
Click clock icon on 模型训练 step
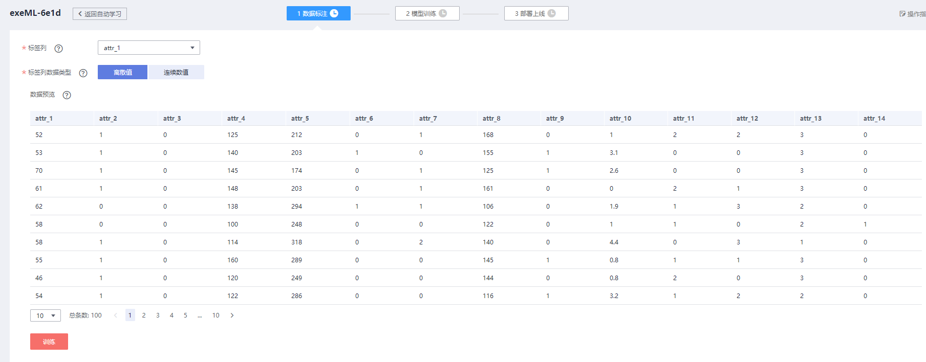click(x=443, y=13)
